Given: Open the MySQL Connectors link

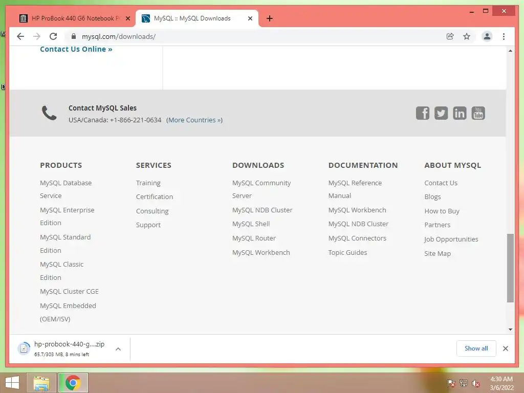Looking at the screenshot, I should pyautogui.click(x=357, y=238).
